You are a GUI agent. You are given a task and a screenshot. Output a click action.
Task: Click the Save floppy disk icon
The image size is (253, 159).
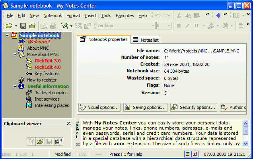23,26
